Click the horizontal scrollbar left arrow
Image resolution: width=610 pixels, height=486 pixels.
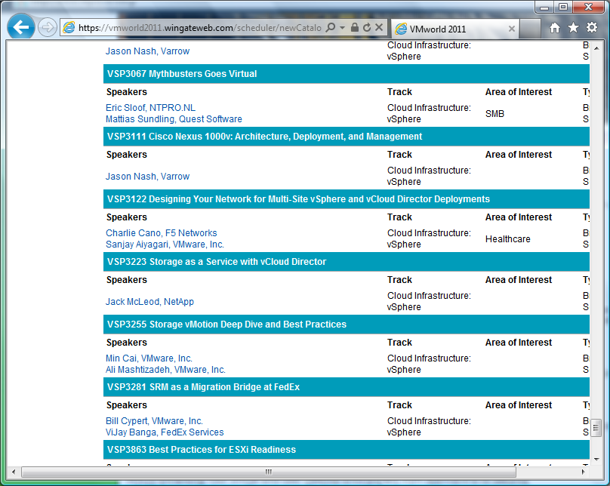[x=14, y=472]
